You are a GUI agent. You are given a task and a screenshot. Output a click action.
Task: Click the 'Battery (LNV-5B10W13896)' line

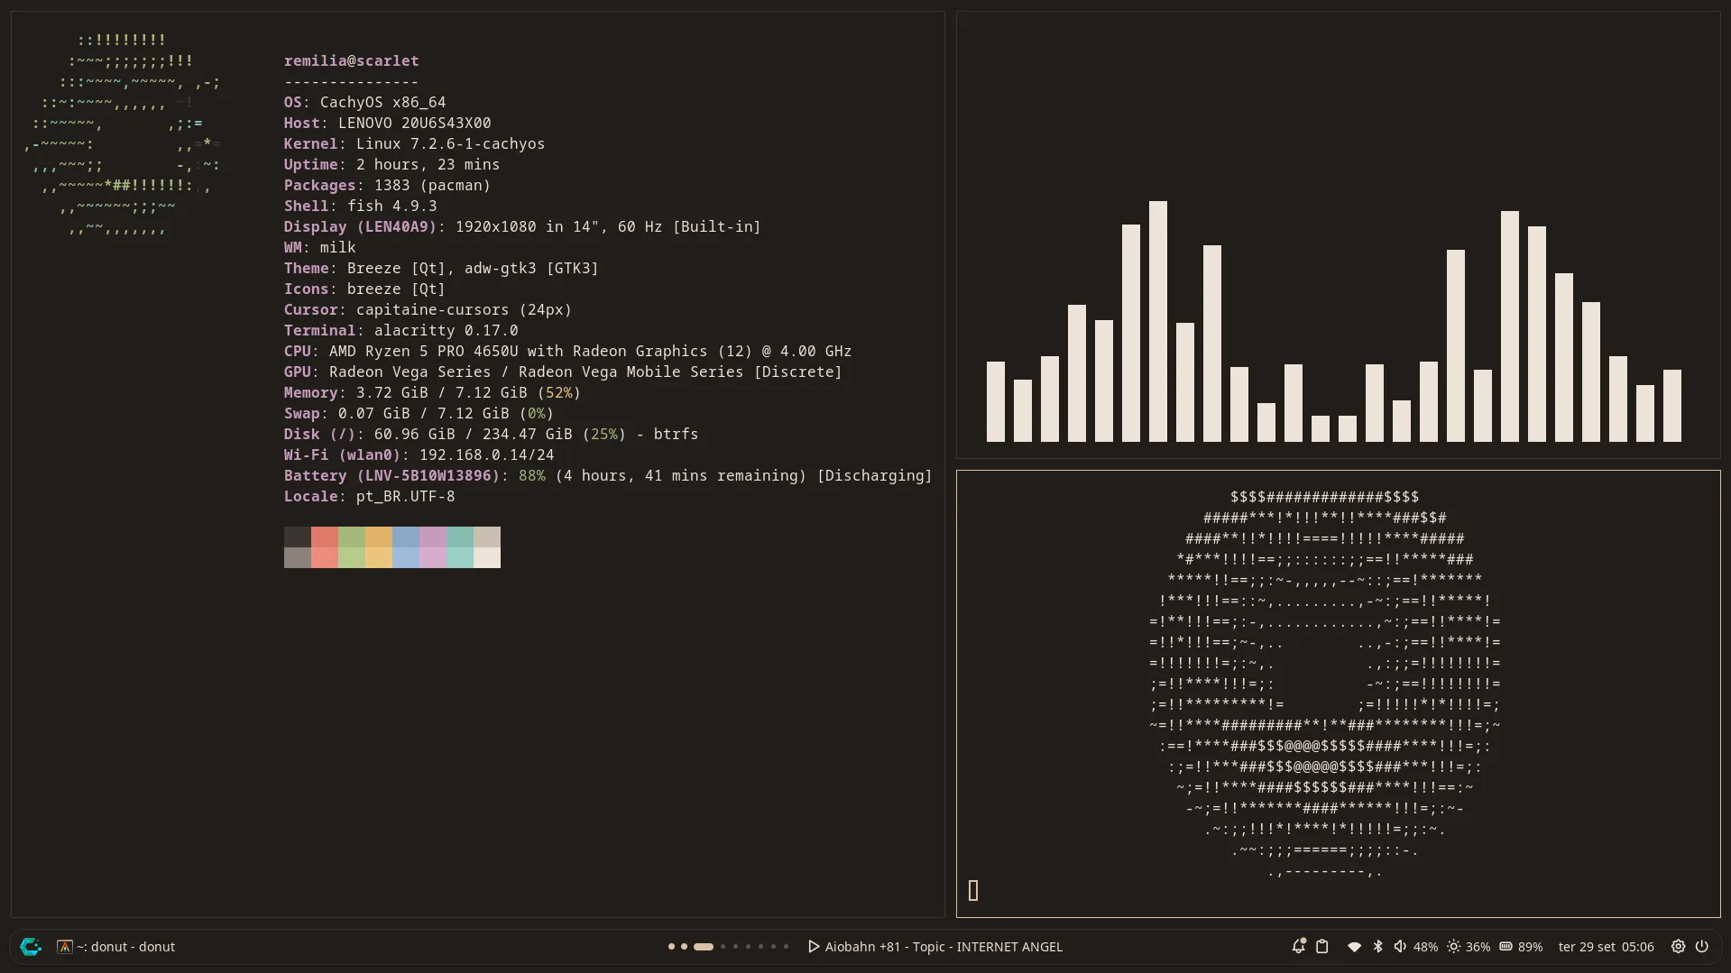[x=608, y=475]
